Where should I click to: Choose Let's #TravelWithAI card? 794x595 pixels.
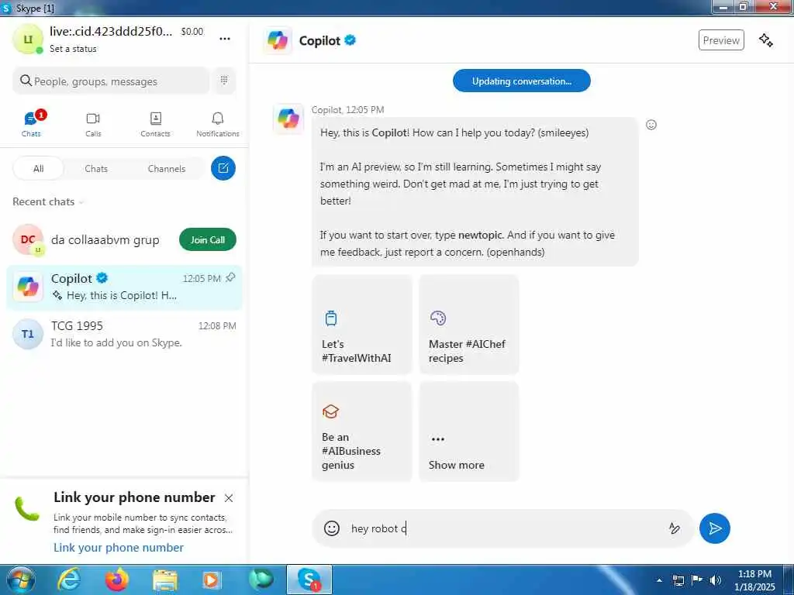point(362,325)
